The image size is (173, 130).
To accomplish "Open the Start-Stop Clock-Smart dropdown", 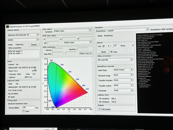I will tap(124, 70).
